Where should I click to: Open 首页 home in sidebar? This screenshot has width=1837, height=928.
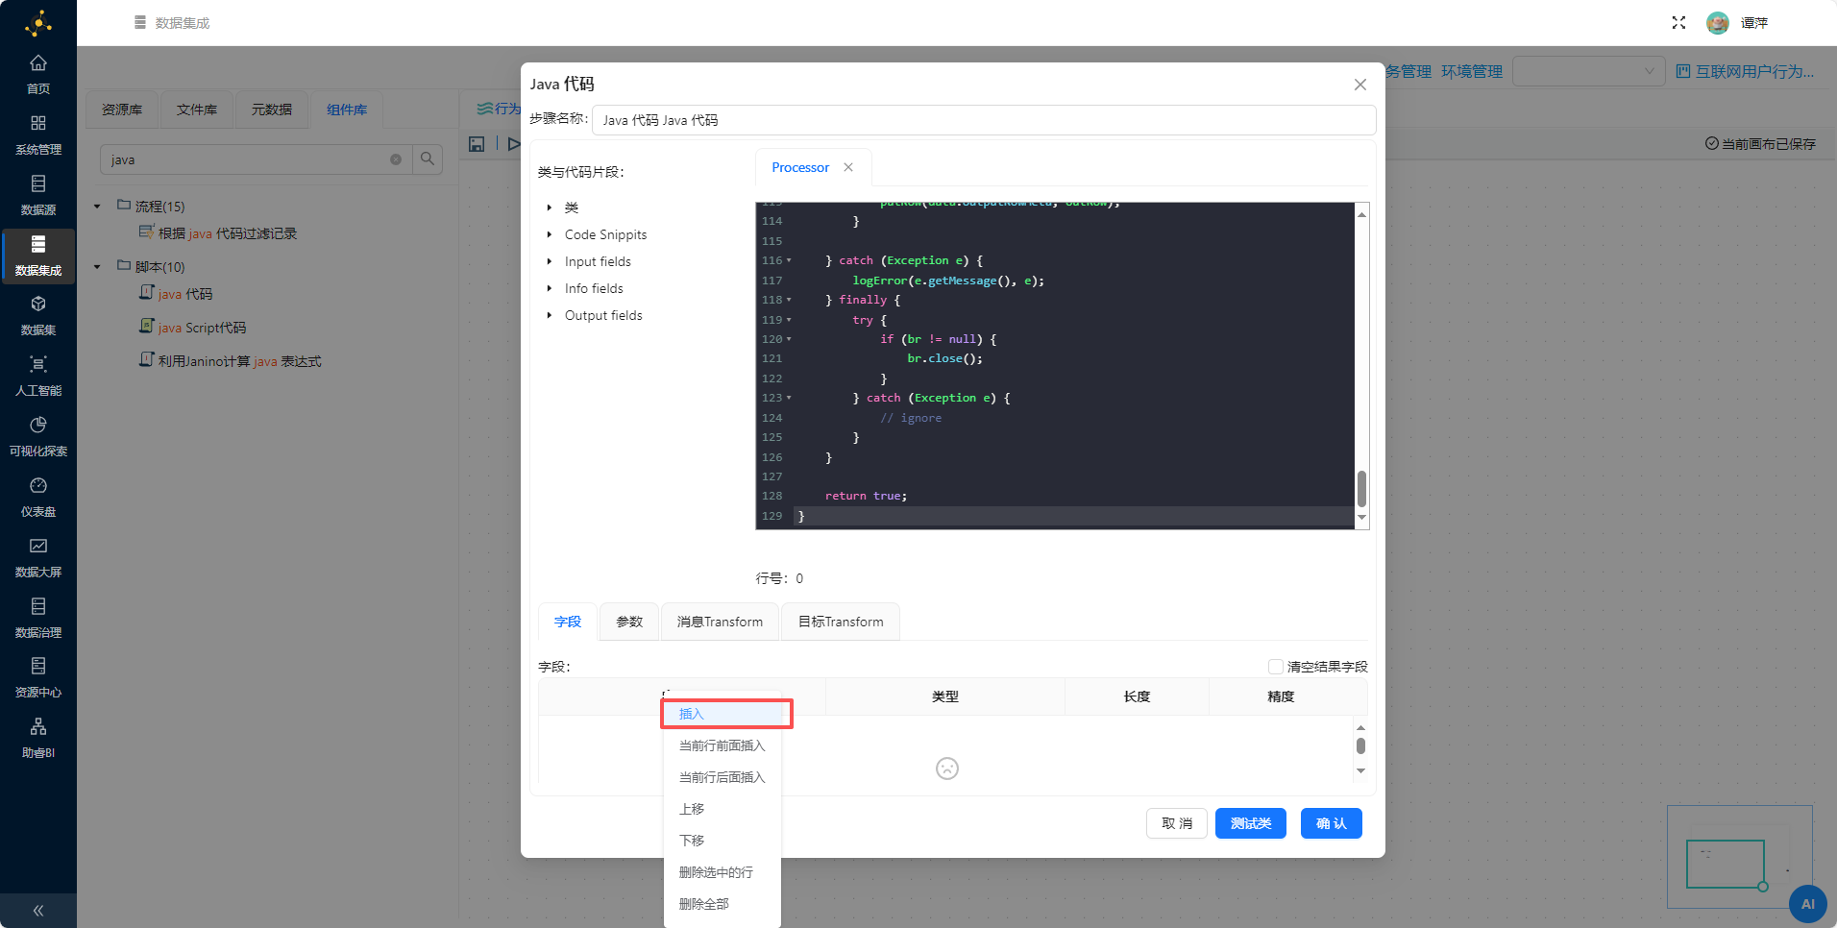click(38, 75)
